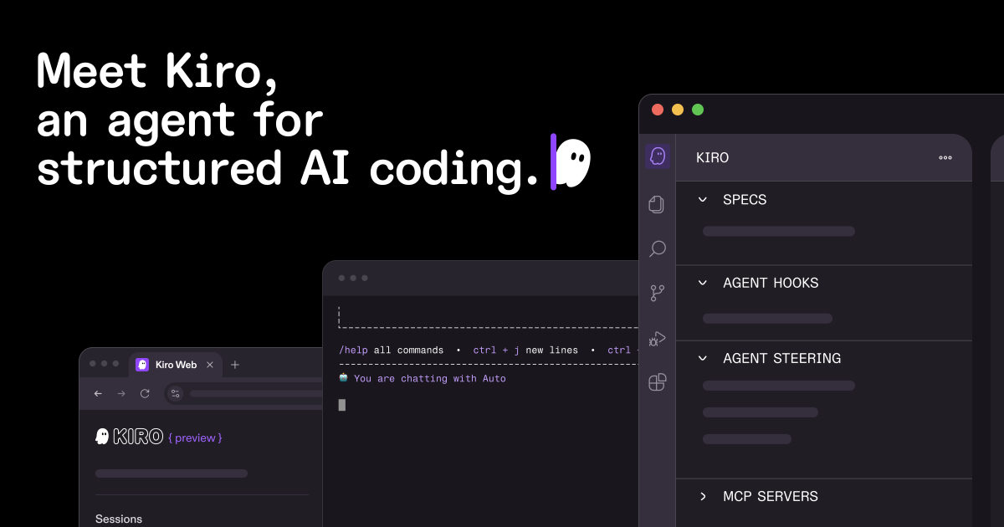Screen dimensions: 1004x527
Task: Go back with browser back arrow
Action: click(98, 393)
